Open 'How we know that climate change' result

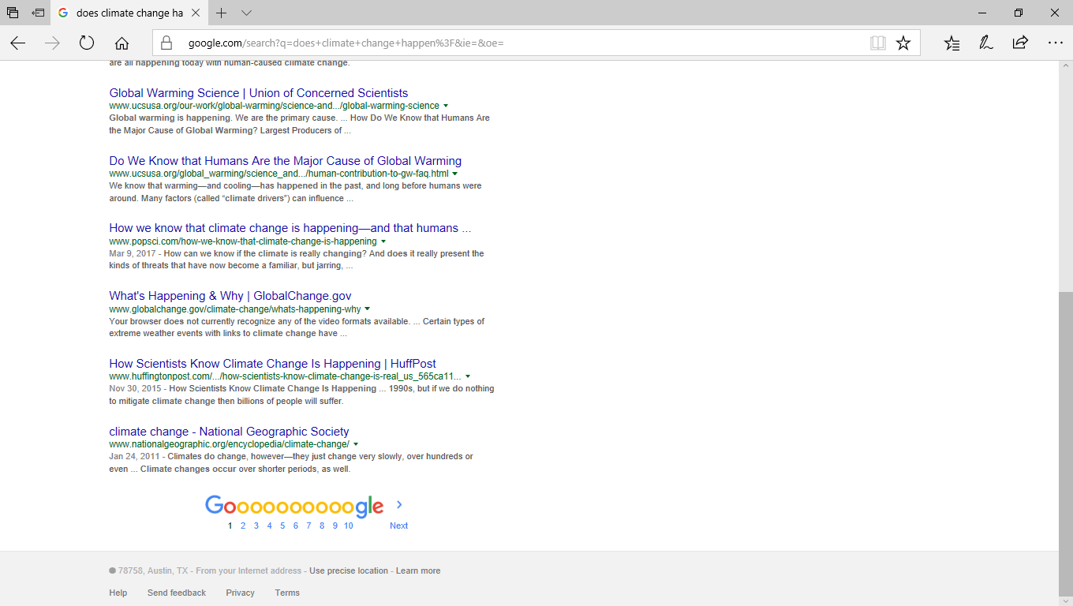(290, 228)
